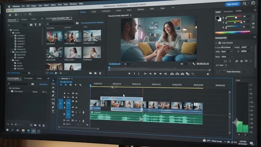Expand the folder tree in bottom-left panel
Screen dimensions: 261x147
[x=8, y=88]
